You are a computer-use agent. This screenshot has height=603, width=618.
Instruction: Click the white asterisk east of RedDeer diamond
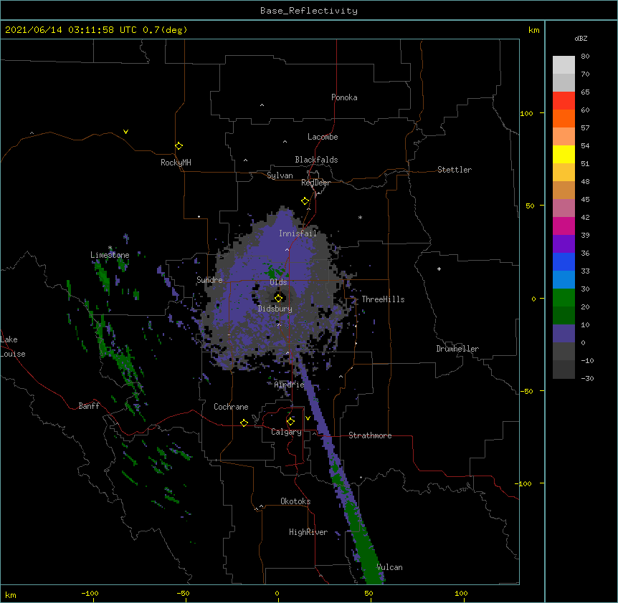tap(360, 217)
